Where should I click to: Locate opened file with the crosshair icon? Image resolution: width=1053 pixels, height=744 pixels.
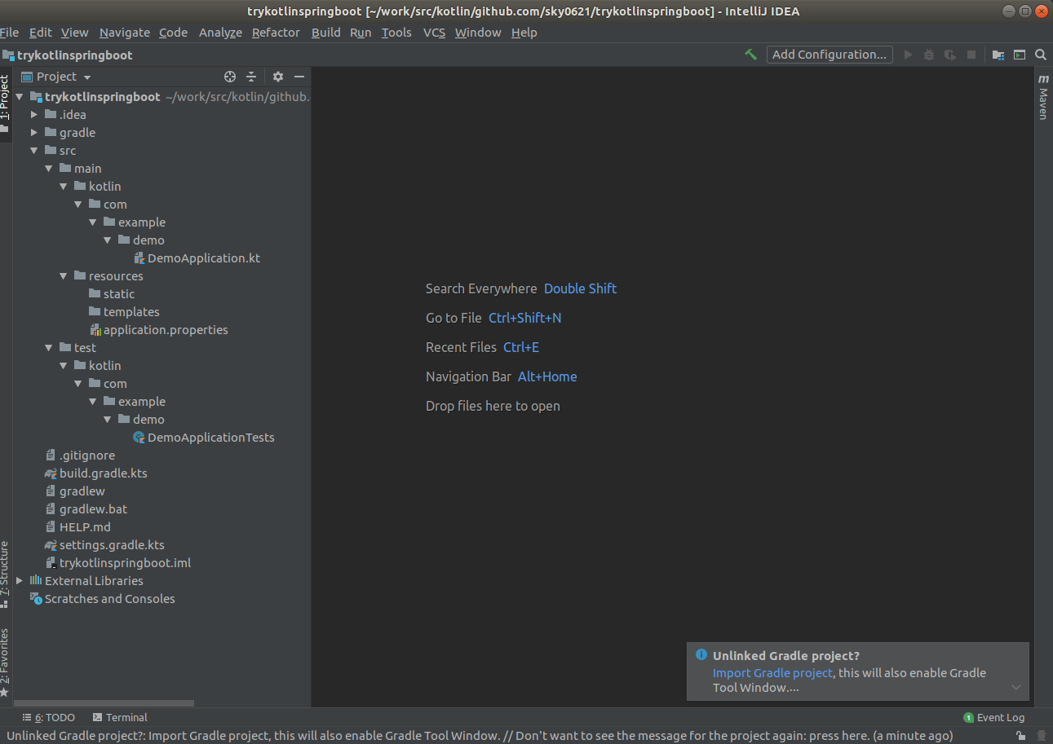229,76
